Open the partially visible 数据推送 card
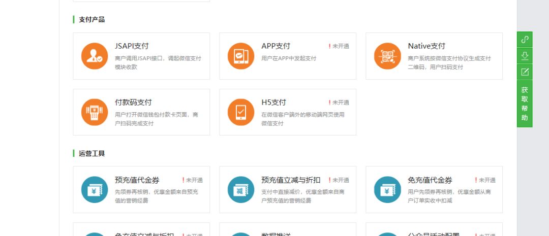549x236 pixels. [x=287, y=229]
